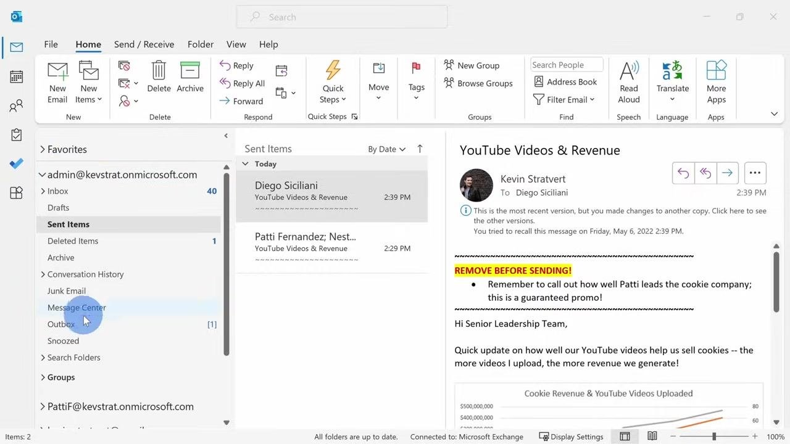
Task: Delete the selected message
Action: point(159,77)
